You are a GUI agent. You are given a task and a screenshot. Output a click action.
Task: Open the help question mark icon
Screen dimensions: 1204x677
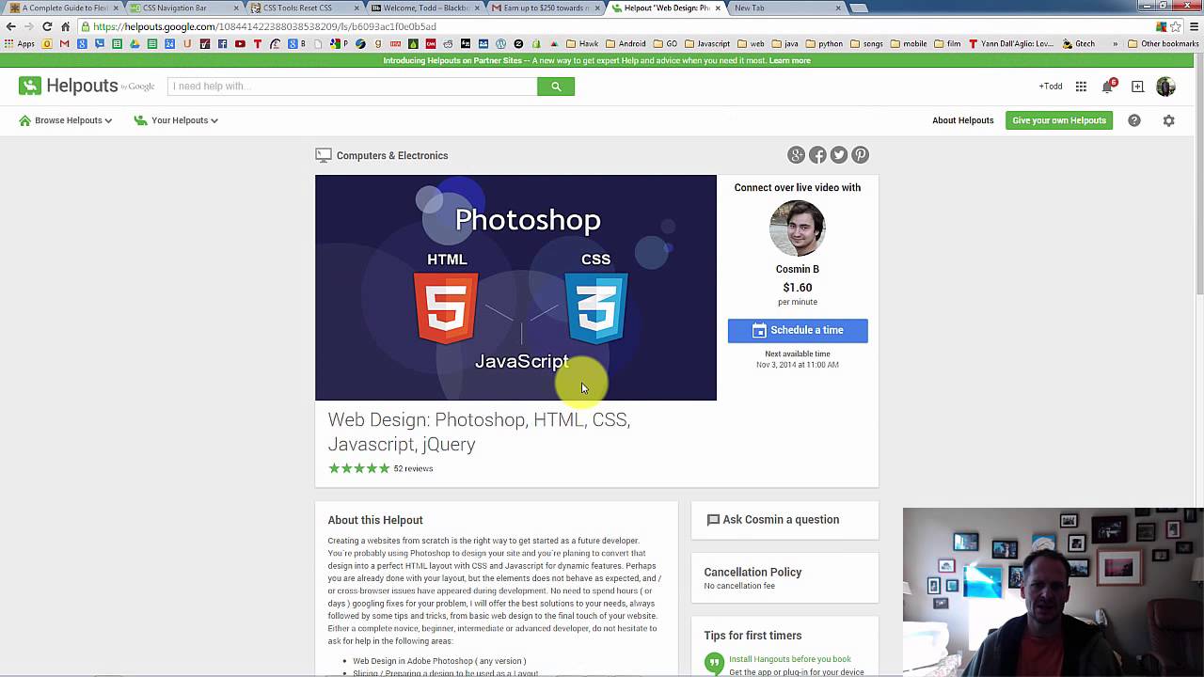pyautogui.click(x=1134, y=120)
